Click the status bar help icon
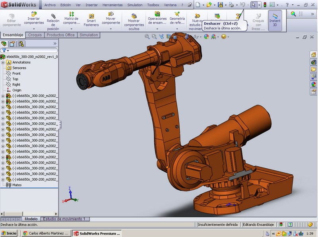The height and width of the screenshot is (237, 318). coord(290,224)
